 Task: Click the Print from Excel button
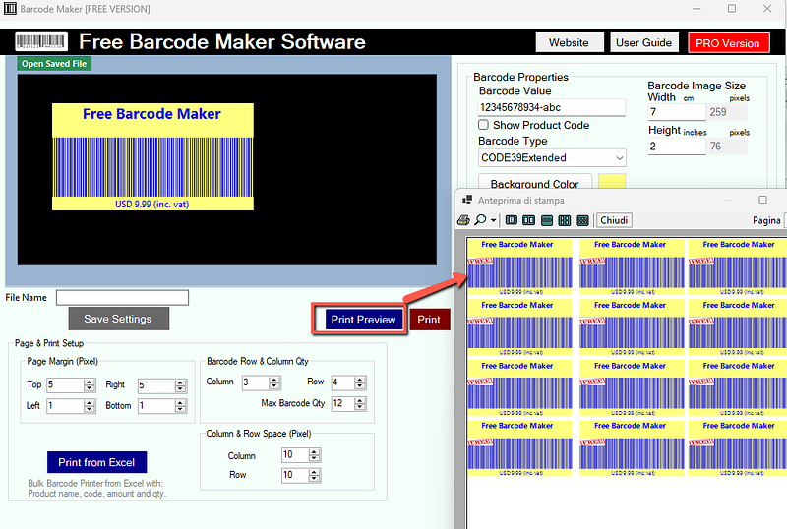tap(96, 462)
